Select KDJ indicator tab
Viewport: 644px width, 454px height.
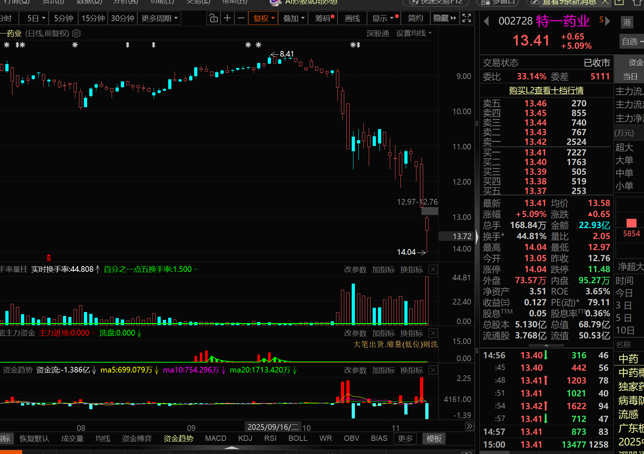245,438
